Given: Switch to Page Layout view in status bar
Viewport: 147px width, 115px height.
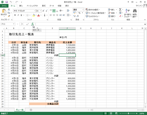Looking at the screenshot, I should [x=111, y=113].
